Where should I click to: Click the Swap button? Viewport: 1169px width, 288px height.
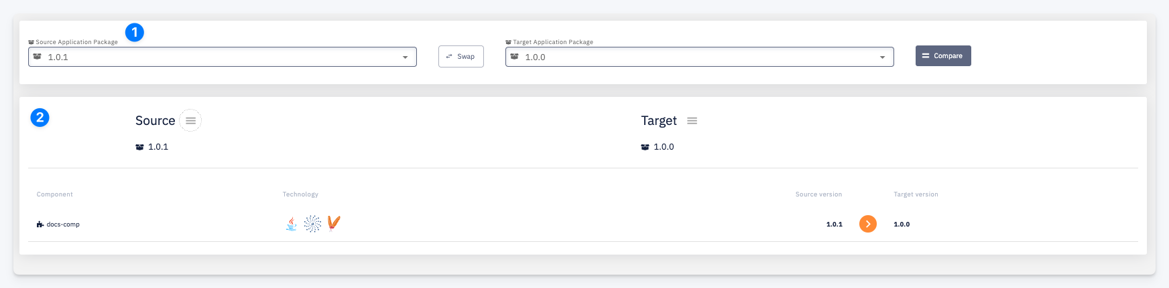click(x=461, y=56)
